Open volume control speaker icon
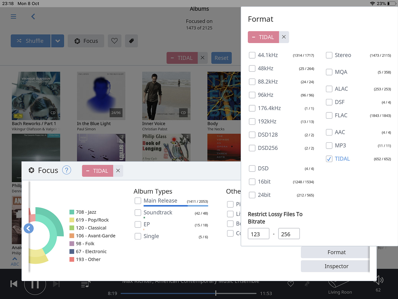Viewport: 398px width, 299px height. 378,280
